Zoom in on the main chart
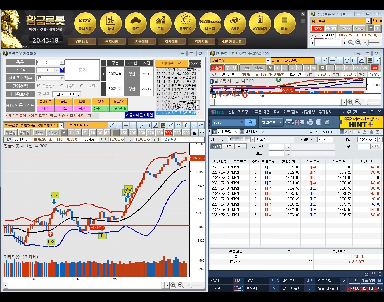This screenshot has width=384, height=302. tap(173, 285)
